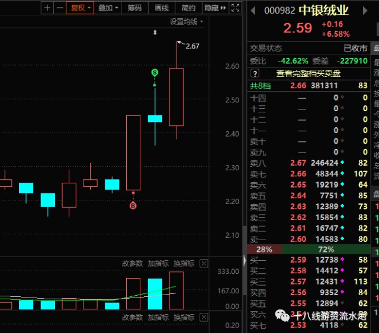Click 换指标 in bottom indicator panel

(184, 317)
